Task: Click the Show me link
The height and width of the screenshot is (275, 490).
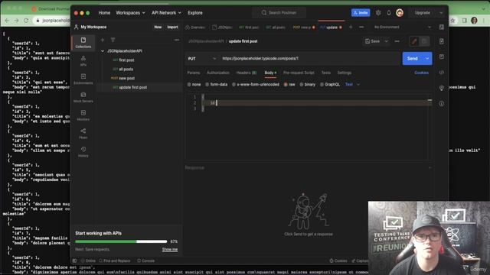Action: click(170, 250)
